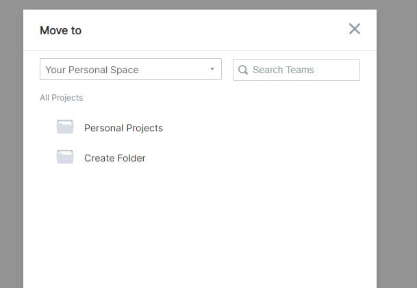417x288 pixels.
Task: Click the 'Your Personal Space' selected text
Action: coord(92,70)
